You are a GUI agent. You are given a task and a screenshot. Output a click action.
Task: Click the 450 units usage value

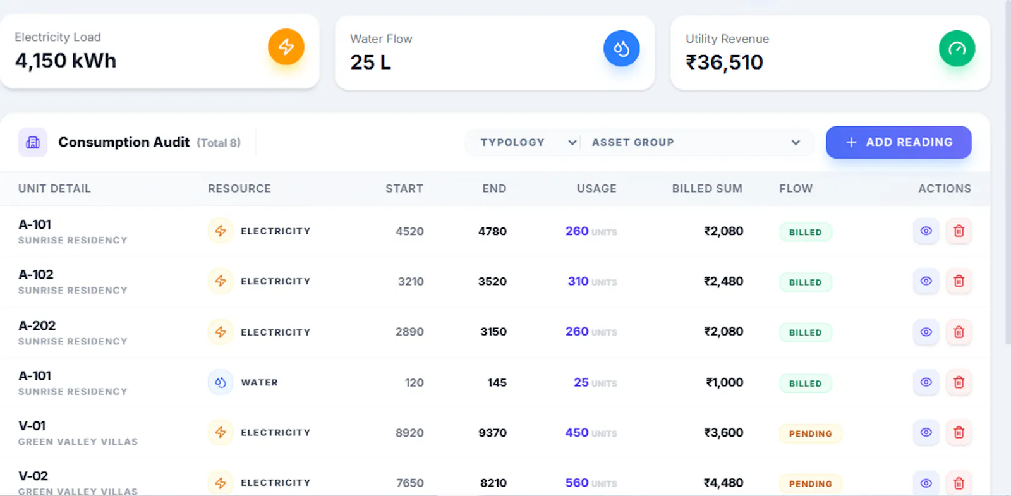click(x=591, y=433)
